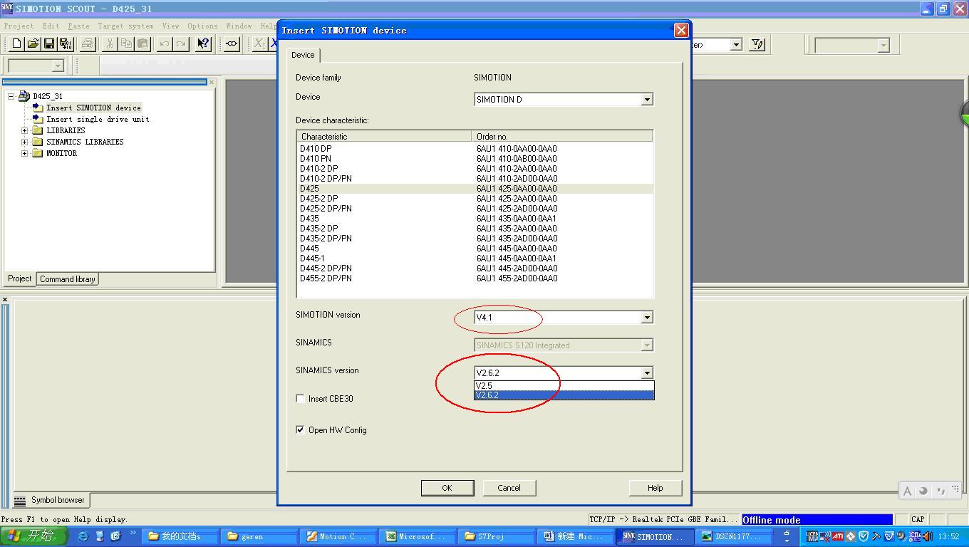
Task: Select the D435 device row
Action: coord(475,219)
